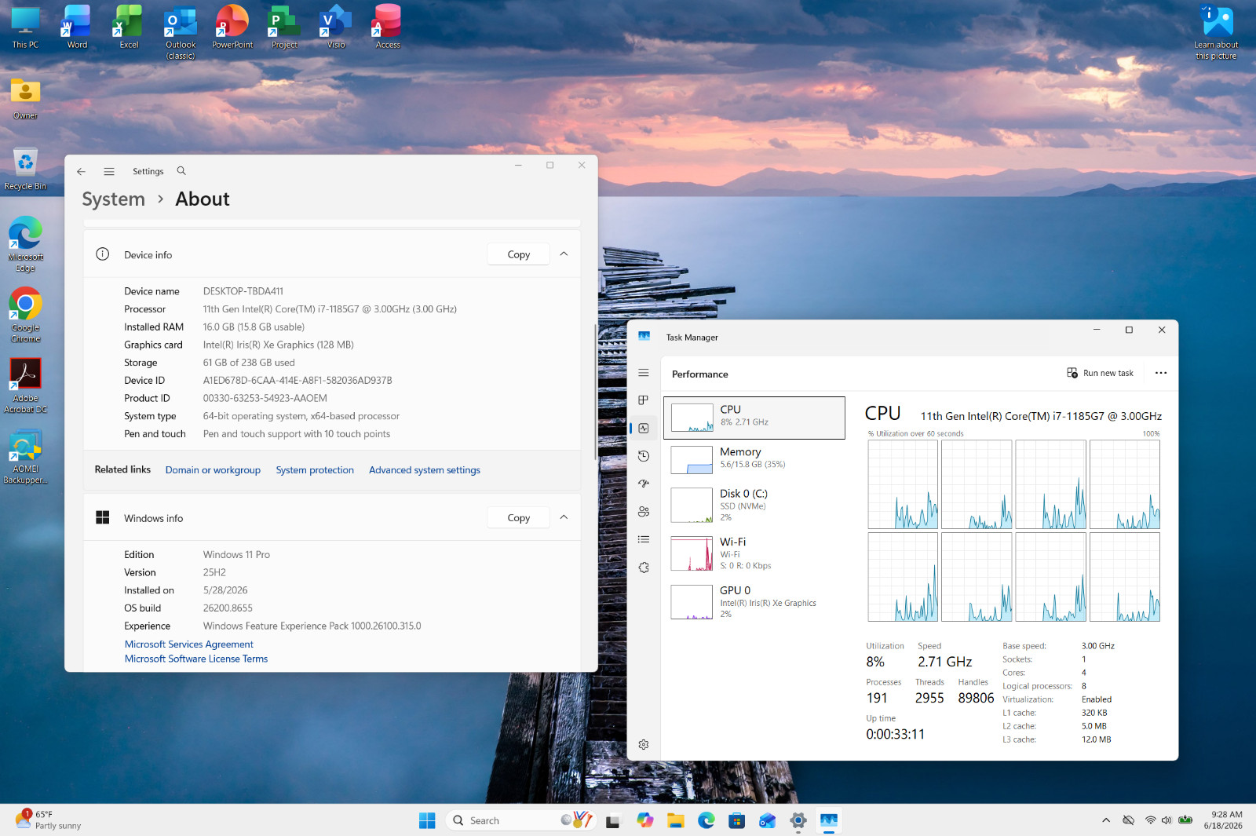Open the clock showing 9:28 AM

[x=1223, y=820]
